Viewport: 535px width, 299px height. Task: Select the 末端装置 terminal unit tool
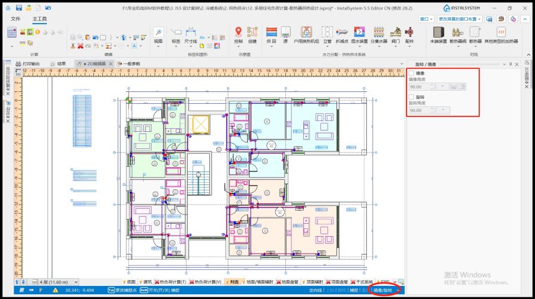[439, 35]
